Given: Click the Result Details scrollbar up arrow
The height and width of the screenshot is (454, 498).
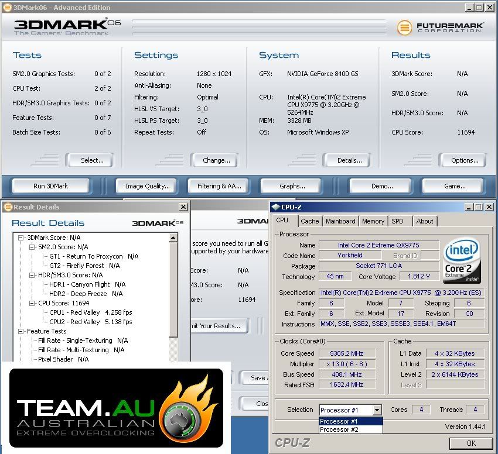Looking at the screenshot, I should pyautogui.click(x=173, y=238).
